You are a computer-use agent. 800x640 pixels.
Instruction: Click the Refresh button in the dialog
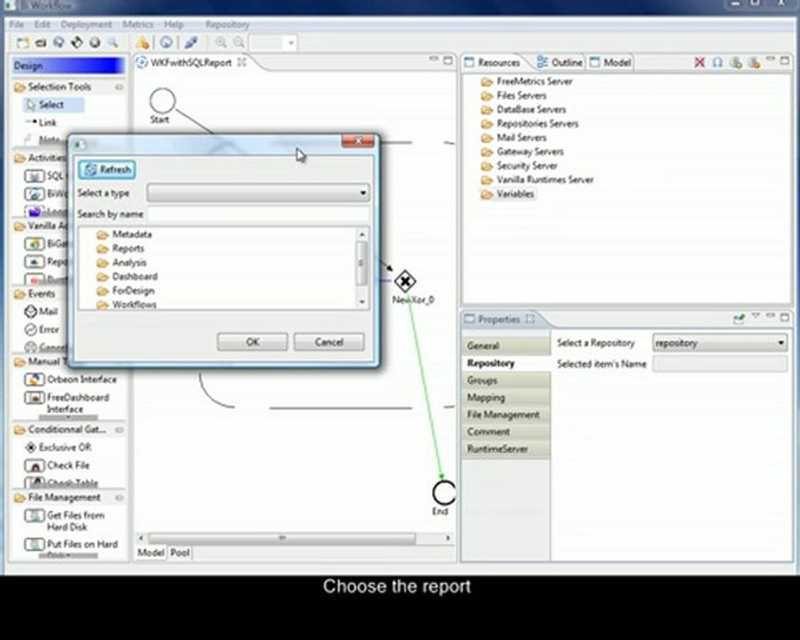tap(108, 170)
